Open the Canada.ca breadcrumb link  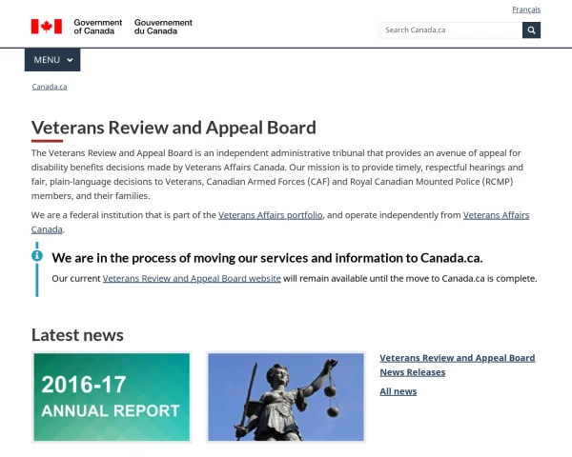tap(50, 87)
